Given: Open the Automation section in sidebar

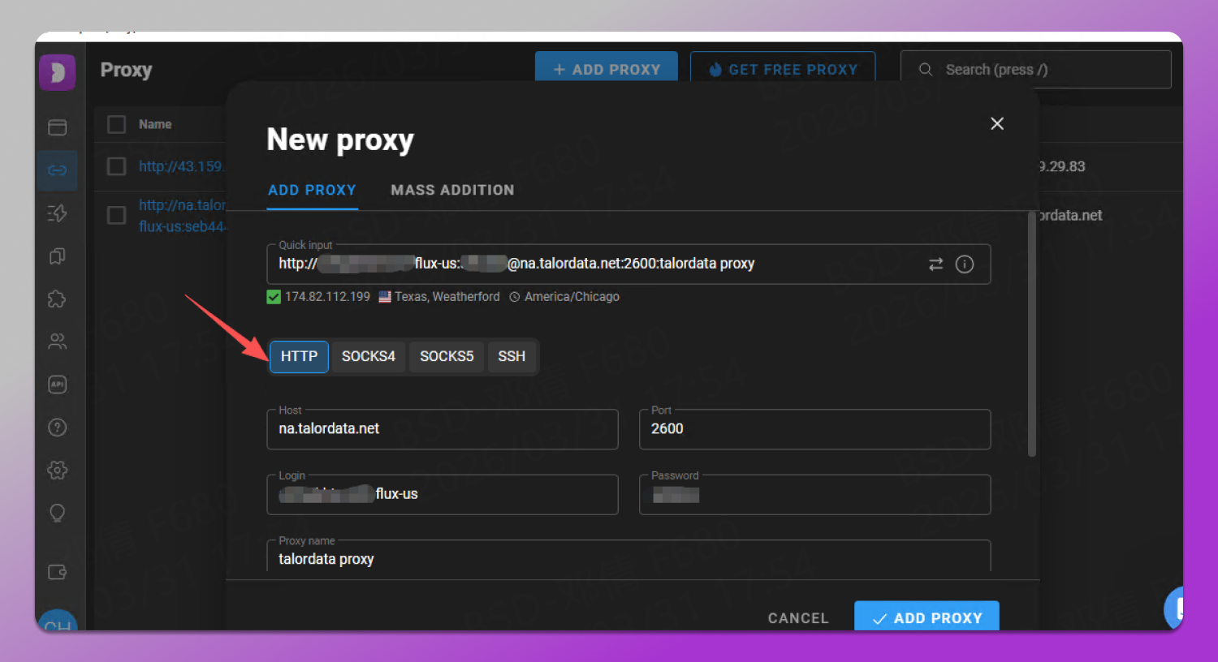Looking at the screenshot, I should (57, 213).
